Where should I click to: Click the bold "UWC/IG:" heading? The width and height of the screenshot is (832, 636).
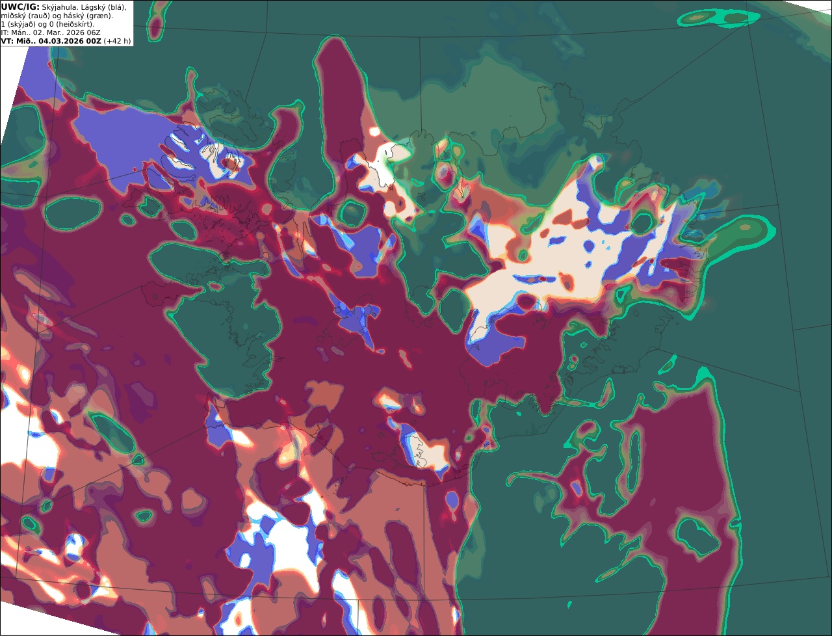[20, 7]
